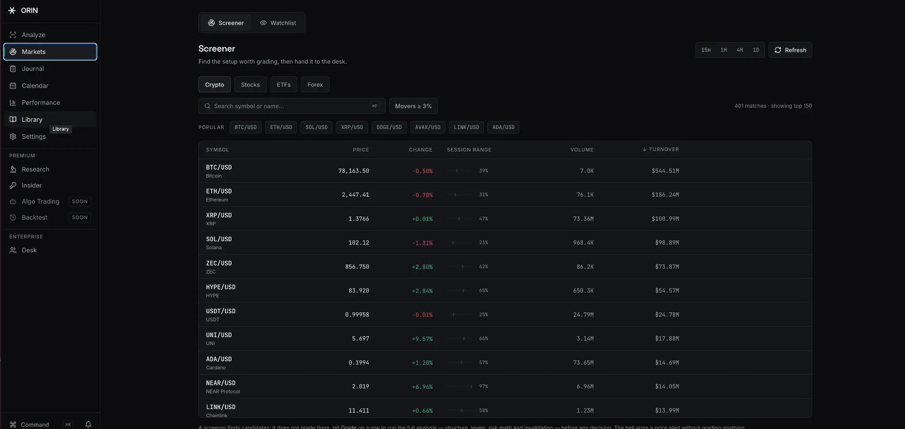This screenshot has height=429, width=905.
Task: Open the Calendar sidebar icon
Action: click(x=13, y=86)
